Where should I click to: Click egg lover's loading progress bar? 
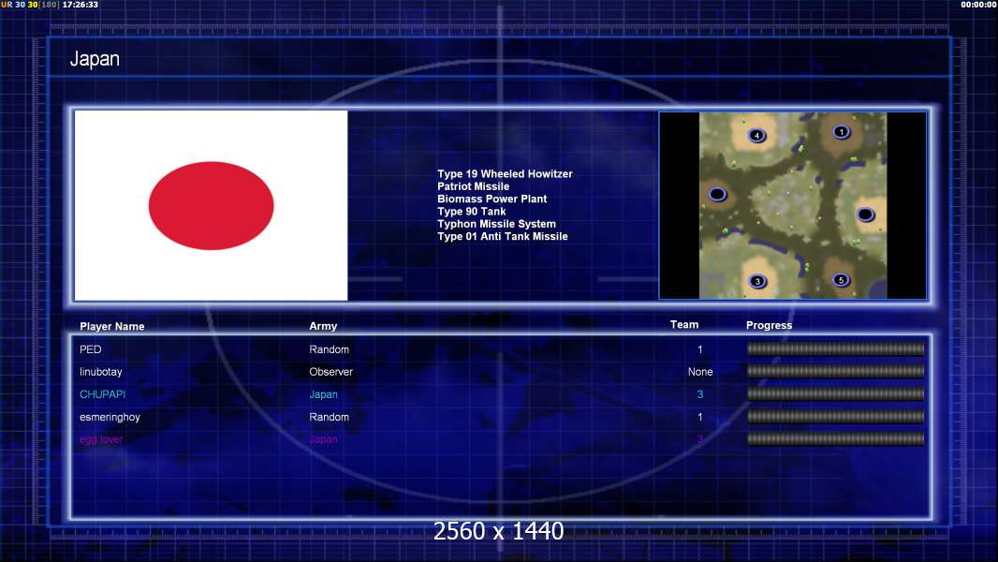pos(835,438)
